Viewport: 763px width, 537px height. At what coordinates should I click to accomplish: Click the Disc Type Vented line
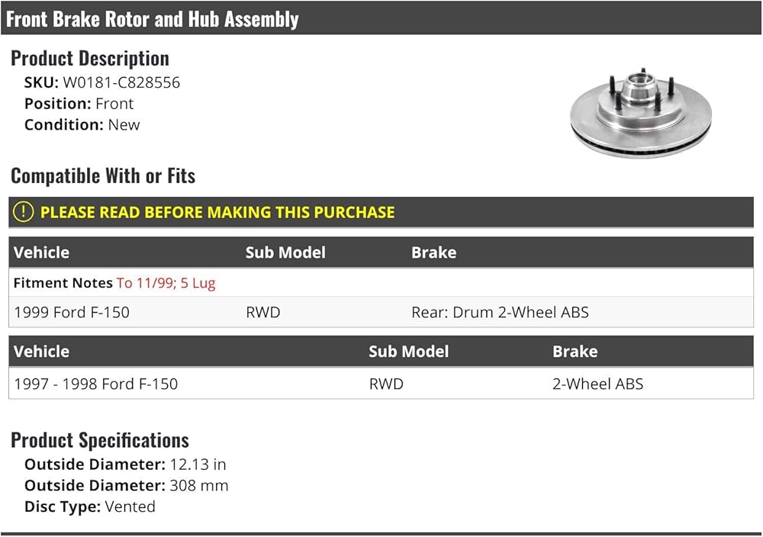90,506
